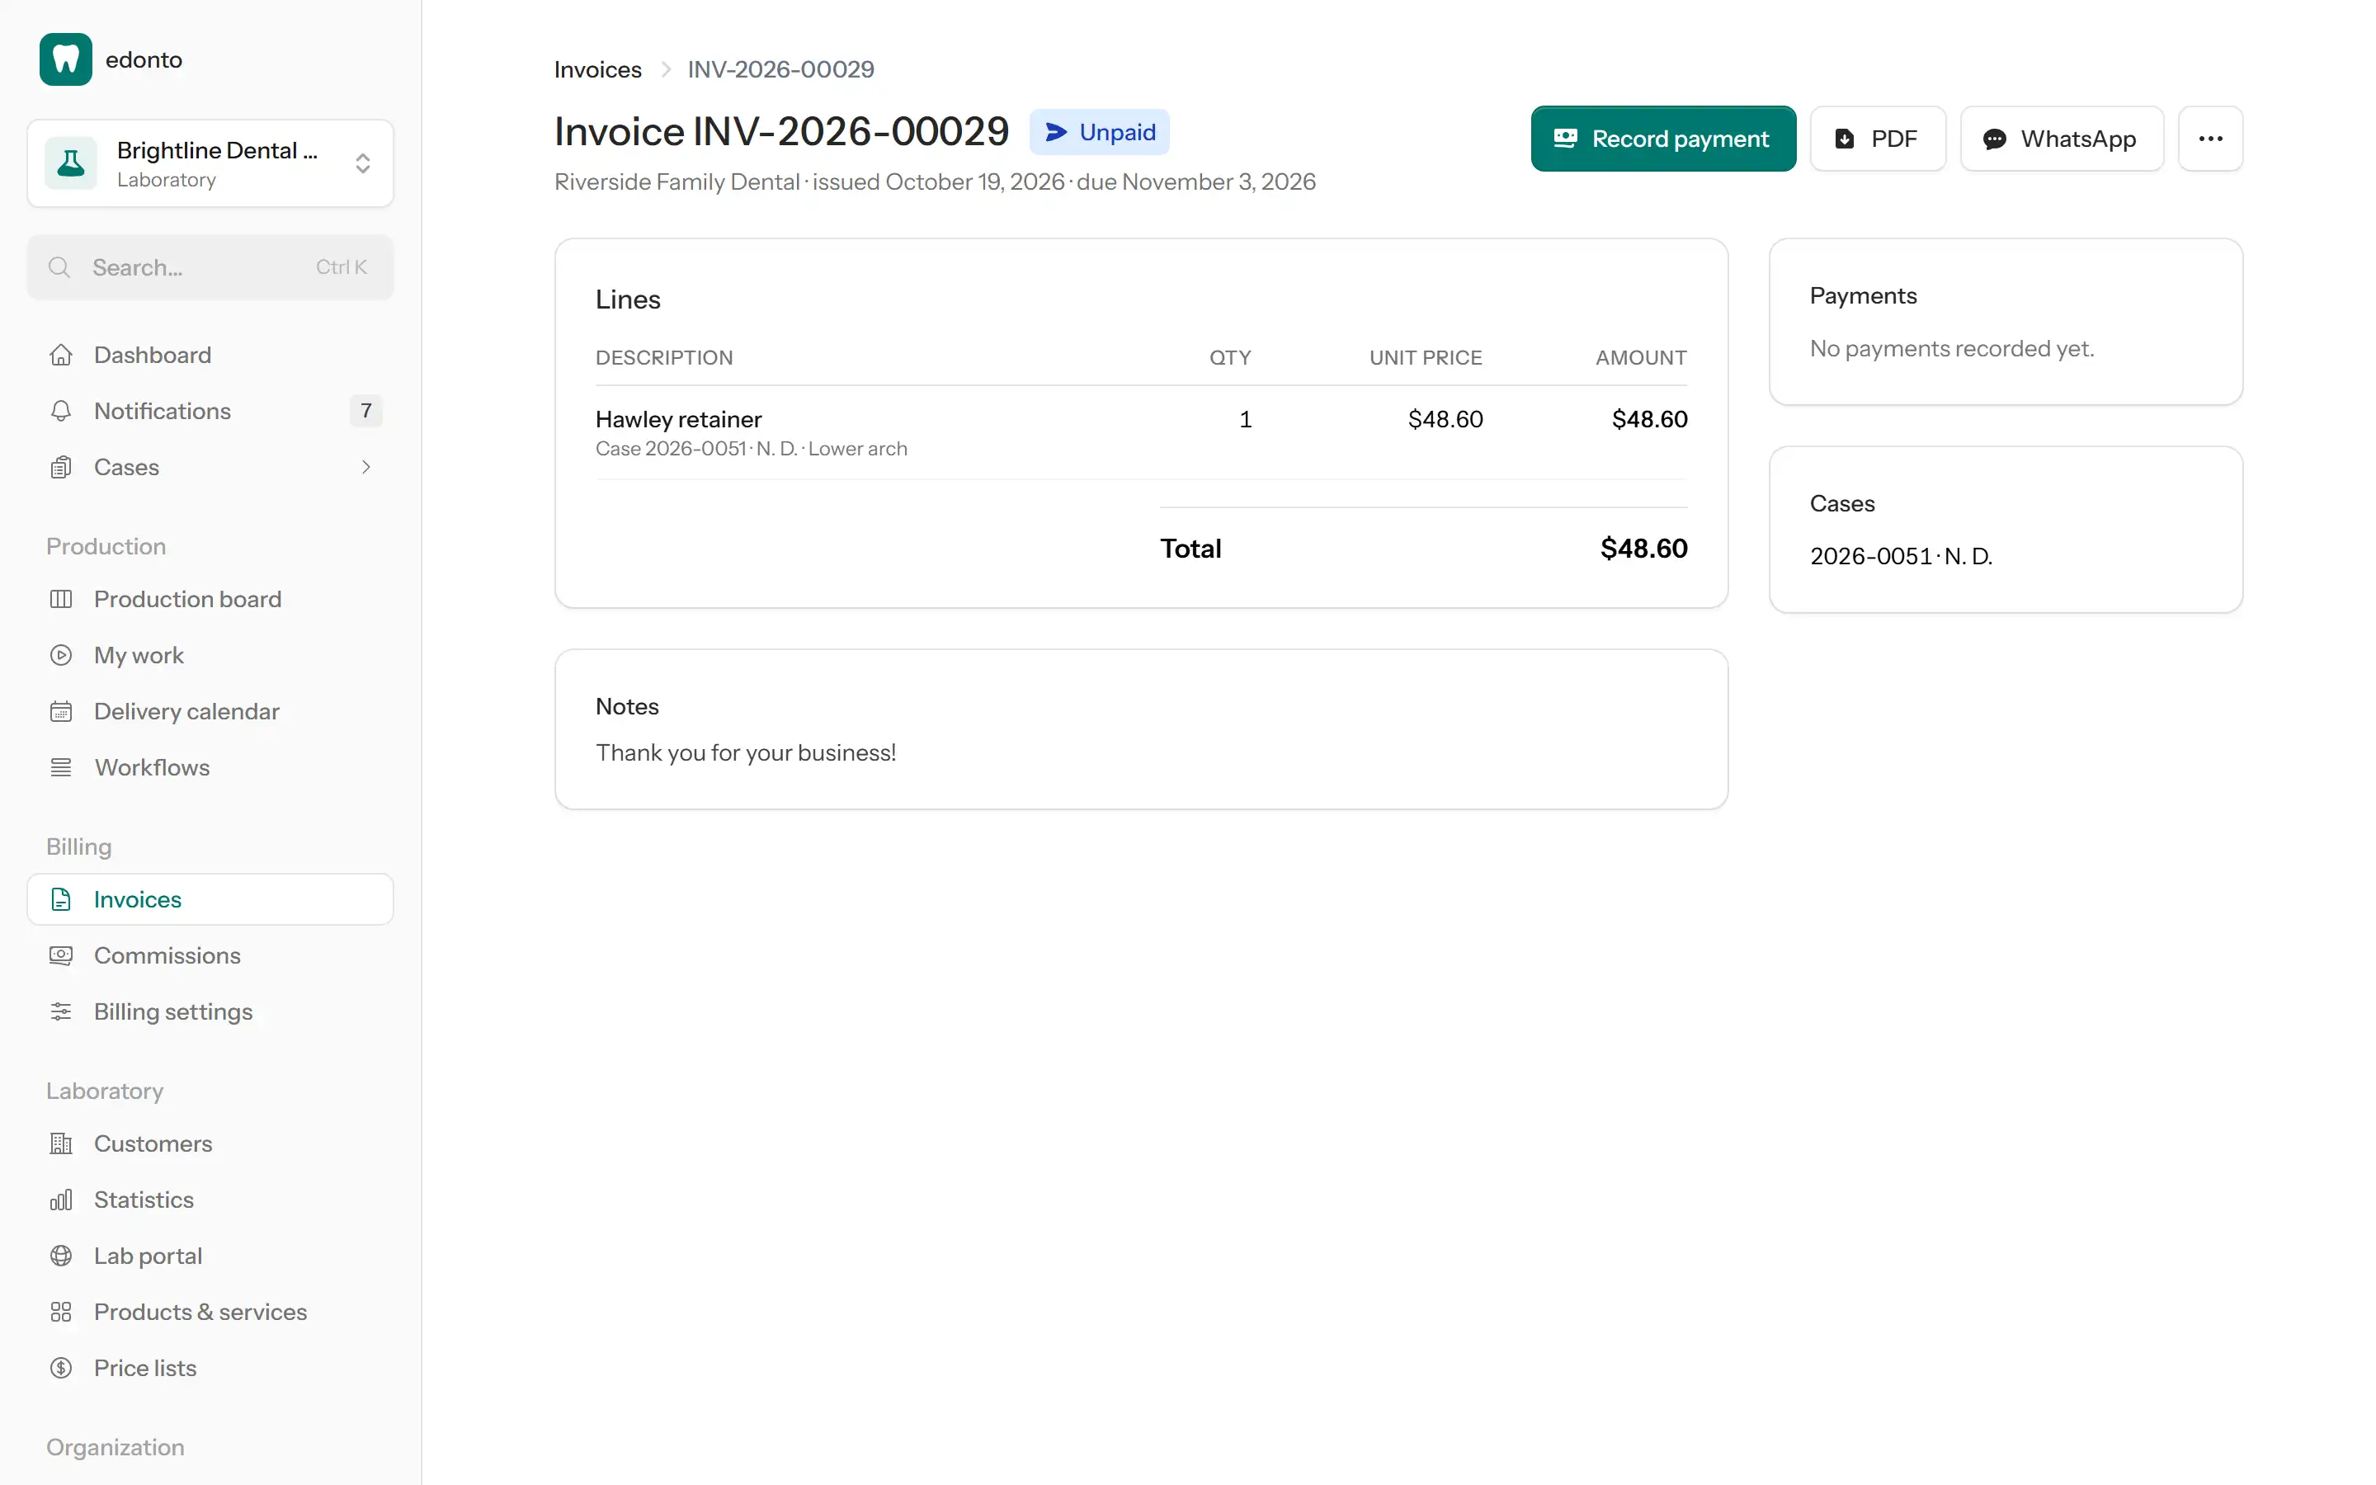Viewport: 2376px width, 1485px height.
Task: Click the Production board columns icon
Action: click(61, 599)
